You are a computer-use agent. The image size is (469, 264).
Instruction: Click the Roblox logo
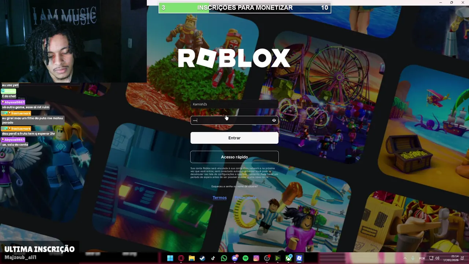234,58
